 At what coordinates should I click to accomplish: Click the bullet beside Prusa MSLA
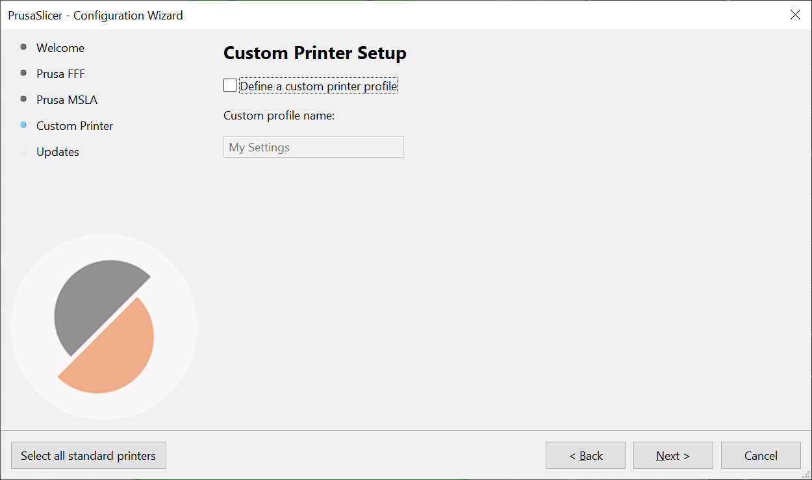pyautogui.click(x=23, y=99)
